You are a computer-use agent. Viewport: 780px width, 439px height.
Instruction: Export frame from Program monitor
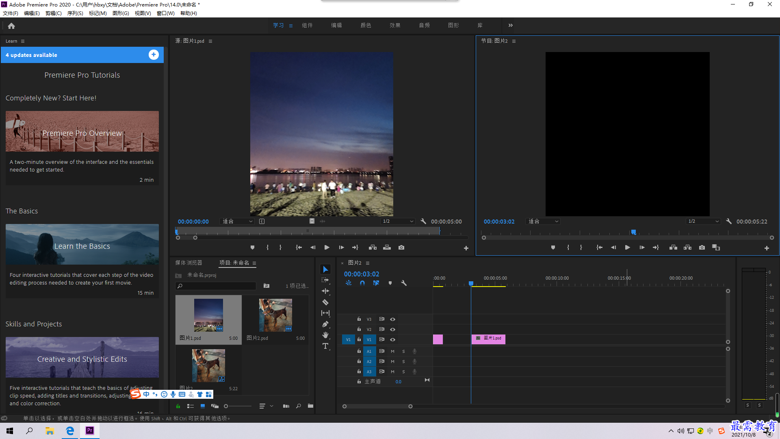click(x=702, y=248)
